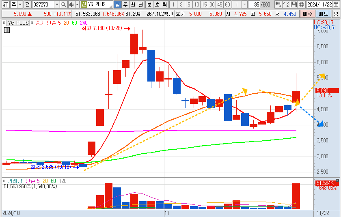Image resolution: width=341 pixels, height=217 pixels.
Task: Select the 30 interval button
Action: pos(212,4)
